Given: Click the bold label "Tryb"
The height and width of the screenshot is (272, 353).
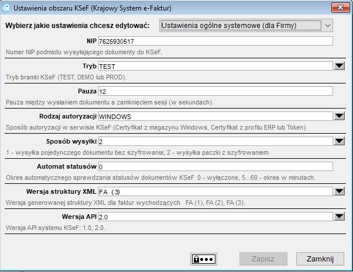Looking at the screenshot, I should click(x=90, y=66).
